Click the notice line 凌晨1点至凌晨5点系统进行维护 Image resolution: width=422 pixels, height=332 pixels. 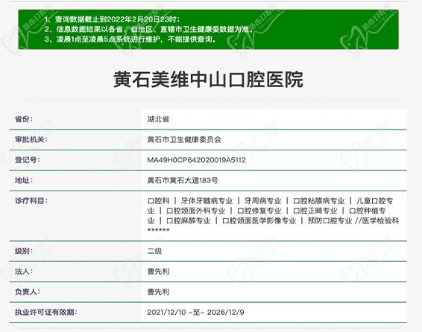[x=130, y=39]
